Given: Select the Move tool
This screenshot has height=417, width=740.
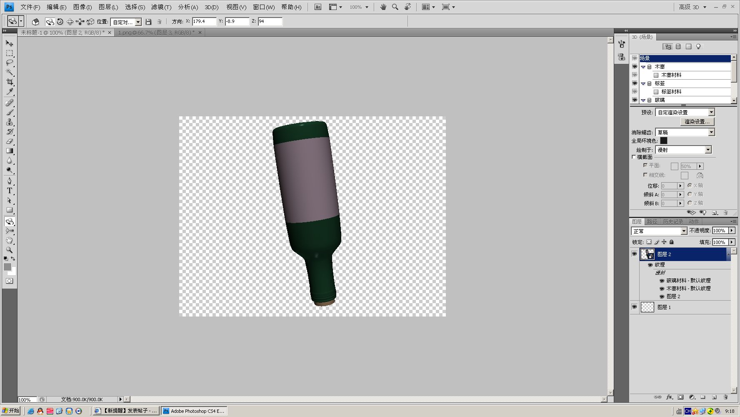Looking at the screenshot, I should point(9,43).
